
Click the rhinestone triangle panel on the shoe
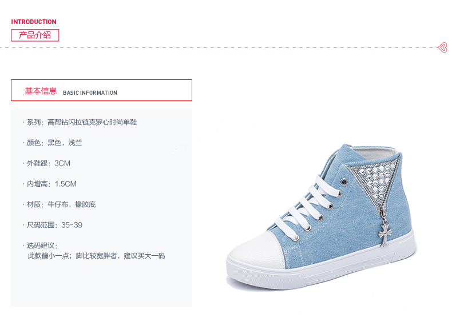(x=372, y=181)
